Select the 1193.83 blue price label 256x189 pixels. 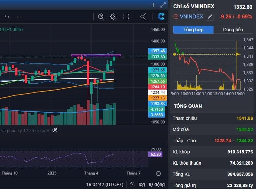(157, 104)
